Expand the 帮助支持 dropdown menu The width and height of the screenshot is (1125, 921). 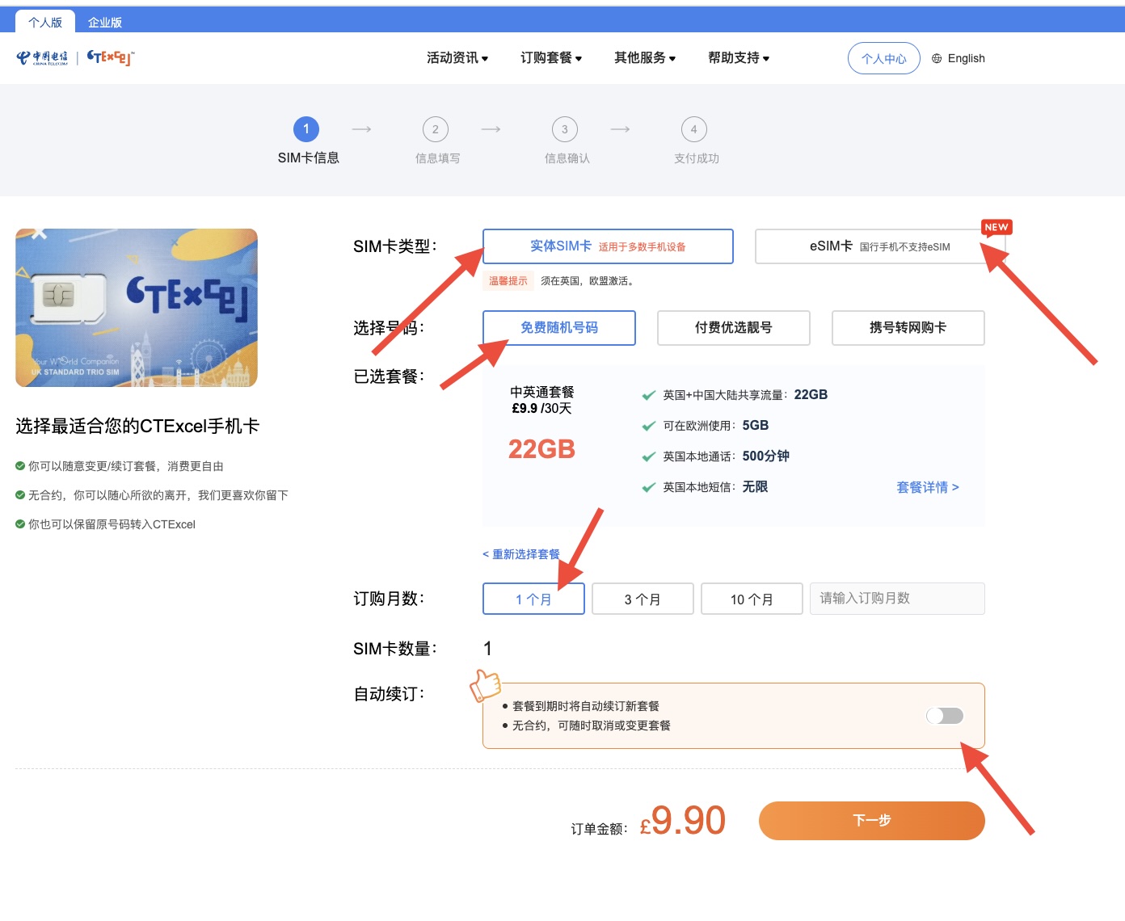tap(739, 58)
